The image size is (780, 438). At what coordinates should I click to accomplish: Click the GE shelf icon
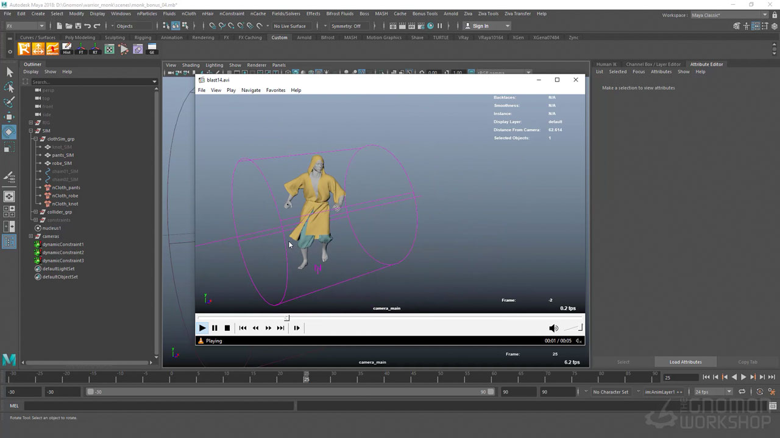point(152,49)
